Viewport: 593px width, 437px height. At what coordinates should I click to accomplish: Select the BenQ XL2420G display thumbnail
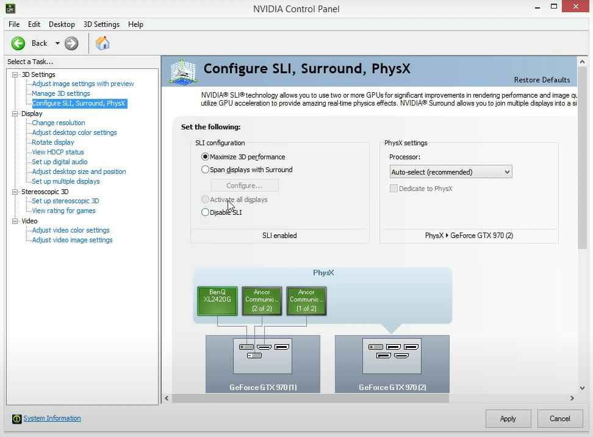pos(217,301)
